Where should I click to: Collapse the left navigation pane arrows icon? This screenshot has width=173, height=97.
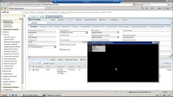24,16
